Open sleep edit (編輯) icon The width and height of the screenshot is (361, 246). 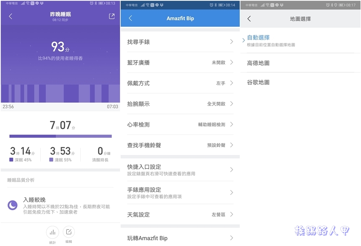tap(68, 232)
